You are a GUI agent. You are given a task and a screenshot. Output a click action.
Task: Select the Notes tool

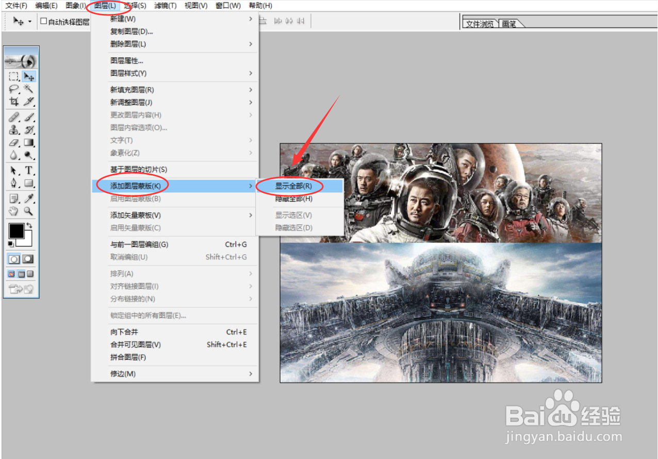(x=14, y=199)
